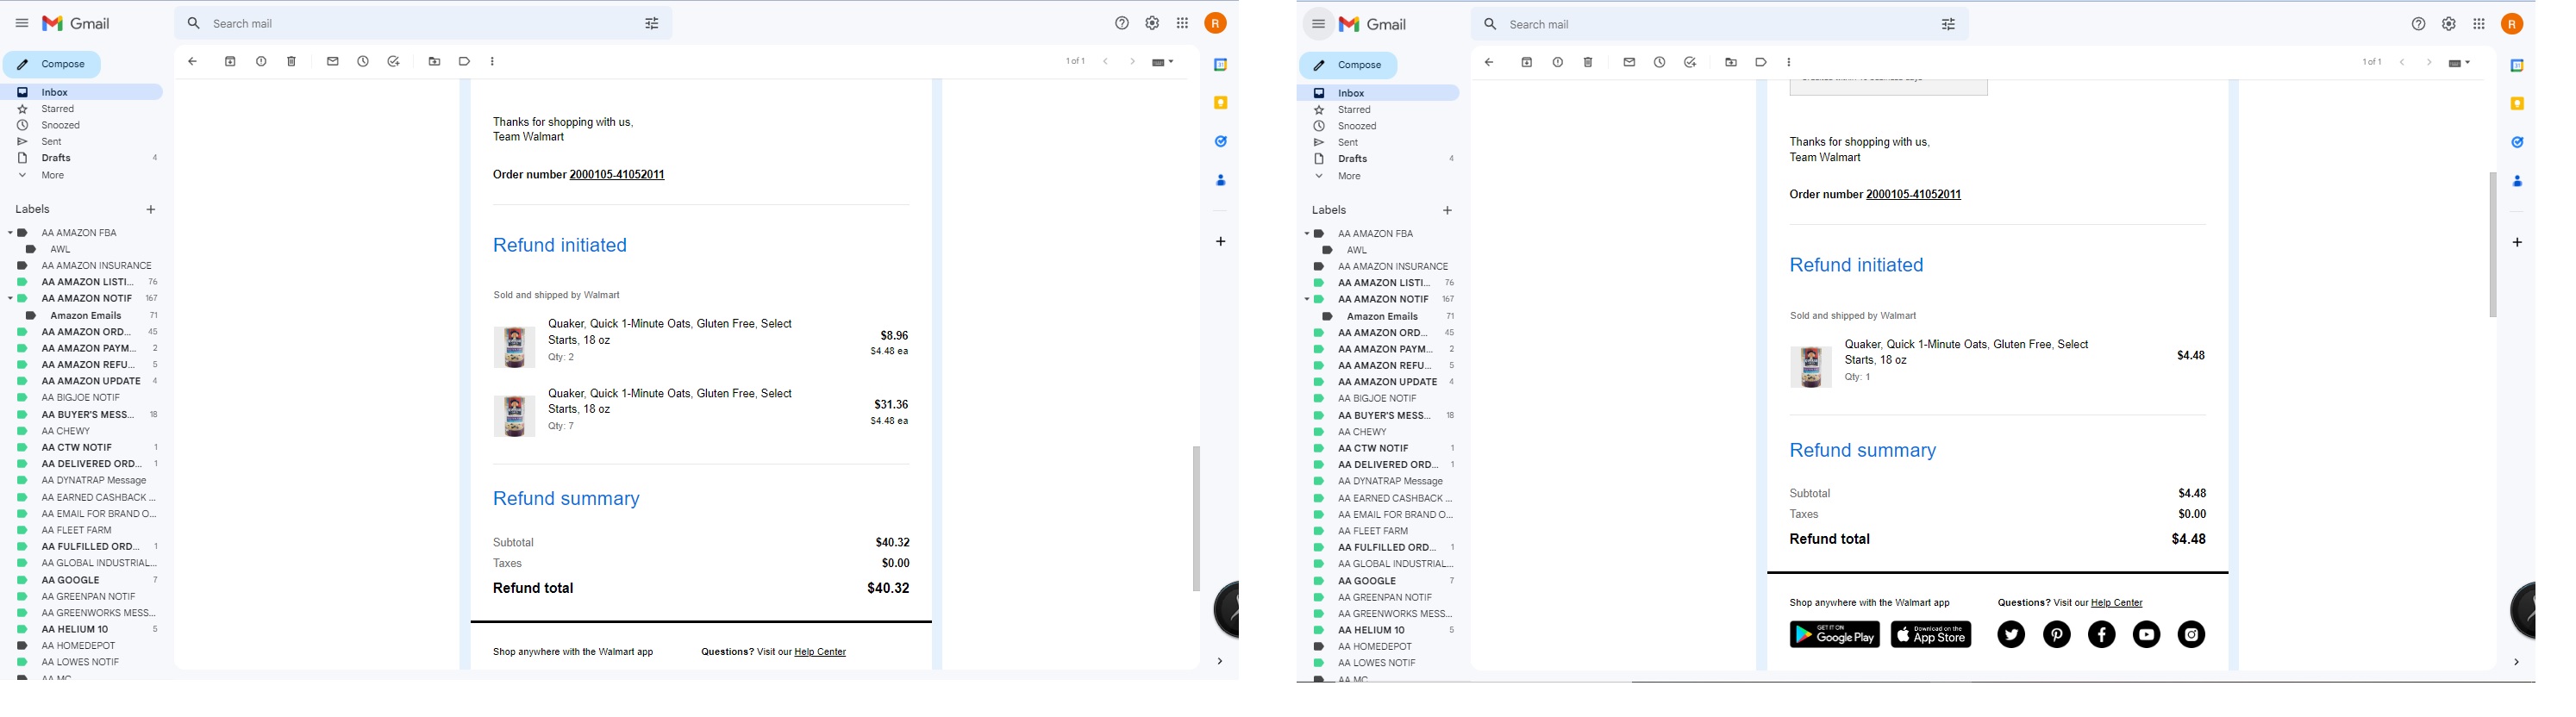The width and height of the screenshot is (2576, 717).
Task: Click Archive icon in left Gmail toolbar
Action: pos(230,62)
